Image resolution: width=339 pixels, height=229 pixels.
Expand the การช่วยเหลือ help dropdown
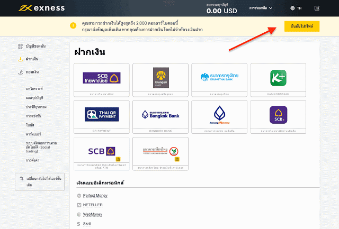coord(261,8)
